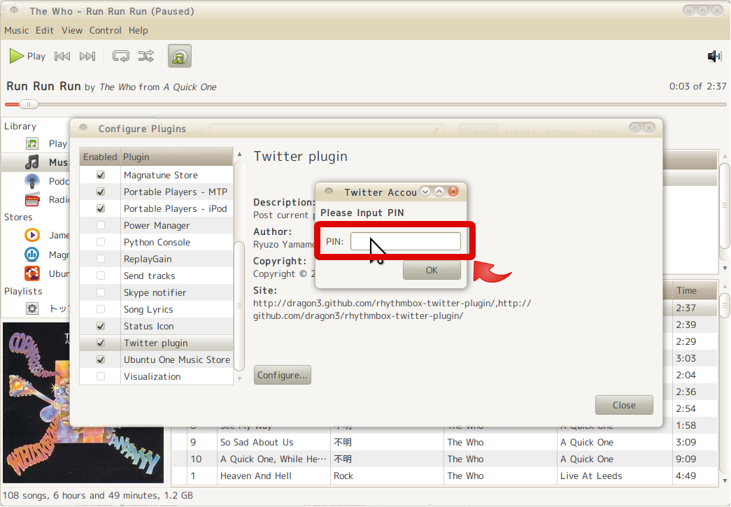Disable Portable Players - iPod checkbox
The height and width of the screenshot is (507, 731).
point(101,209)
